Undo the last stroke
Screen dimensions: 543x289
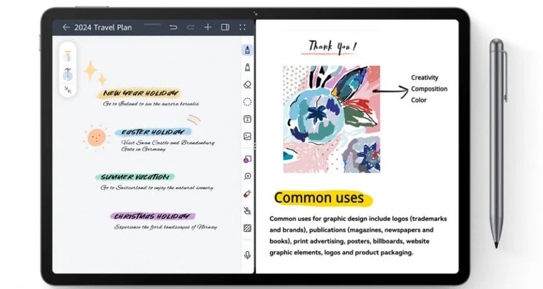173,27
